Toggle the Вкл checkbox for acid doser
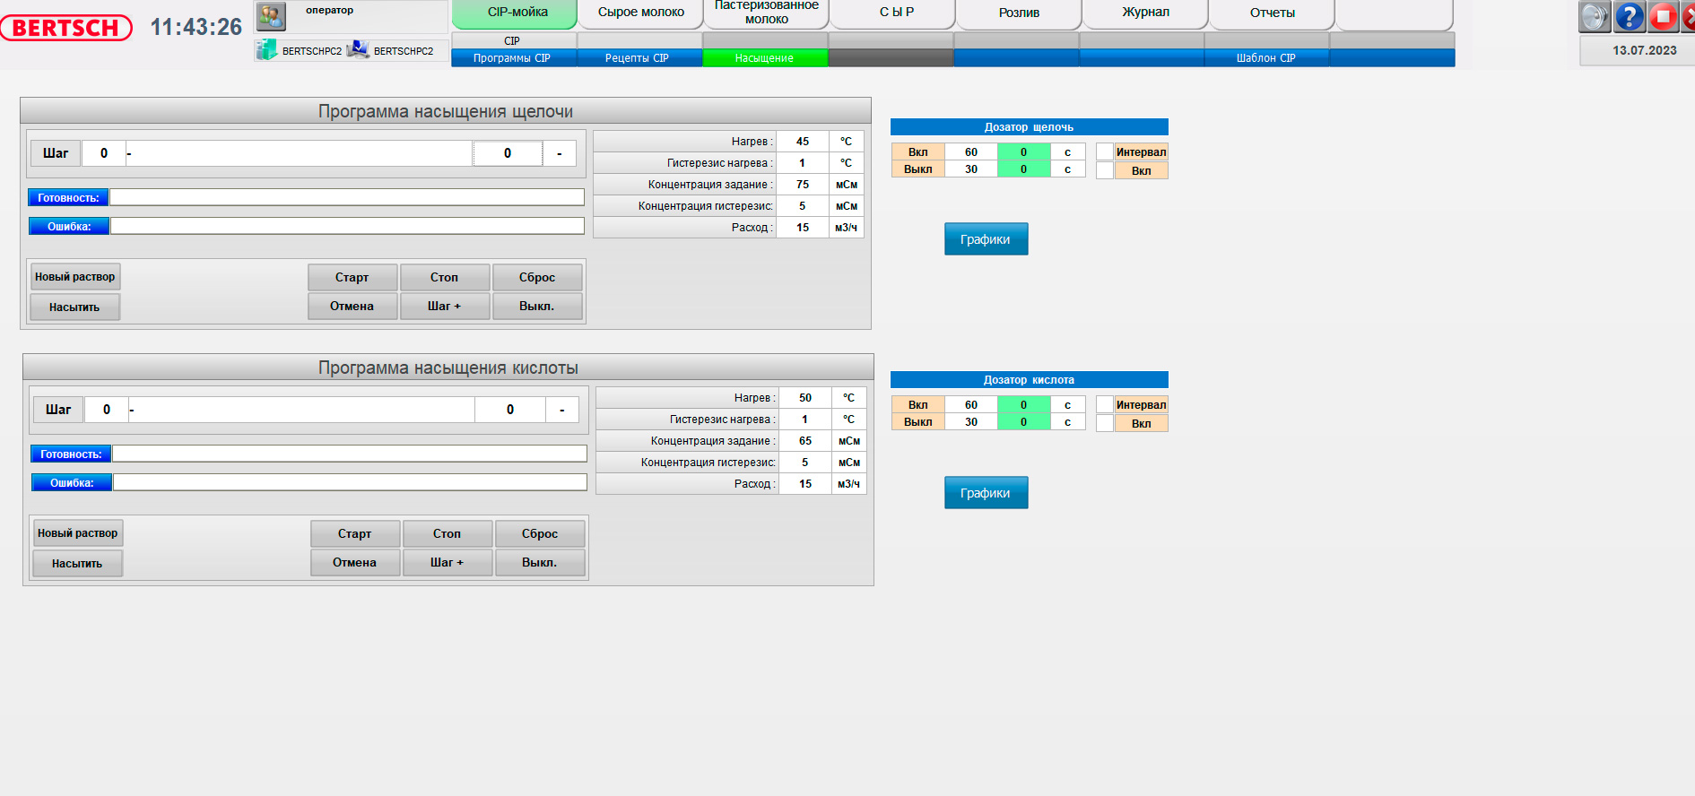 click(x=1105, y=423)
